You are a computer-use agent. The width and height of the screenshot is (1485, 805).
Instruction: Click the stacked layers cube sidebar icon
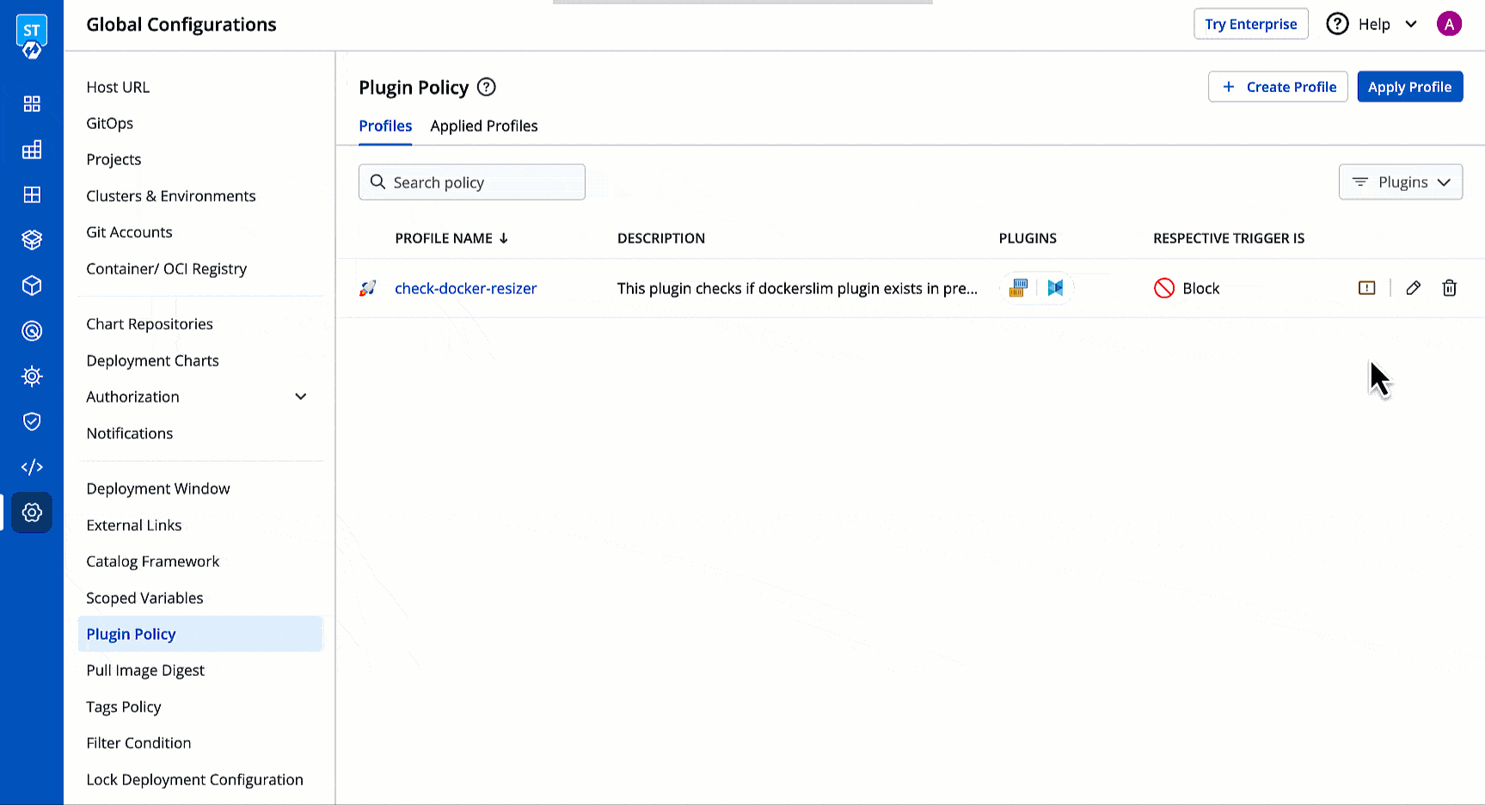(32, 240)
